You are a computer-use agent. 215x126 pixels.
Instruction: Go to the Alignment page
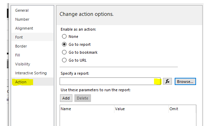(x=32, y=28)
